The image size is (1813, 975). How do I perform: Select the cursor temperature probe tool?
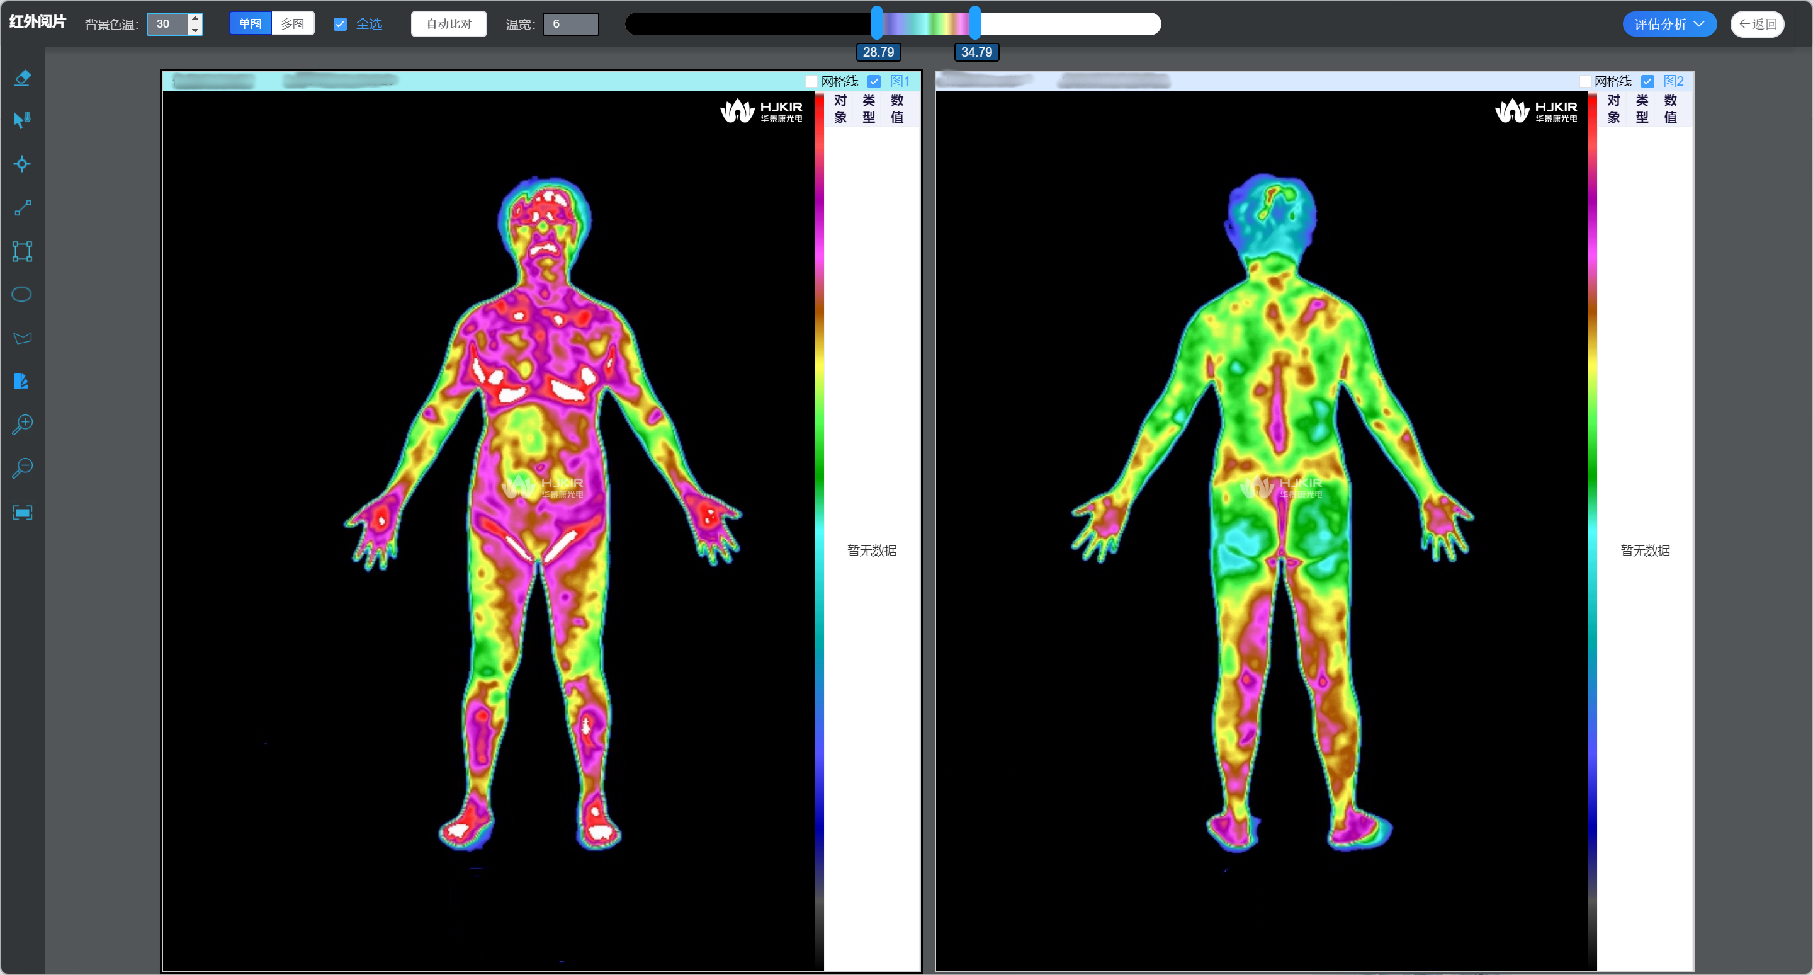point(22,120)
